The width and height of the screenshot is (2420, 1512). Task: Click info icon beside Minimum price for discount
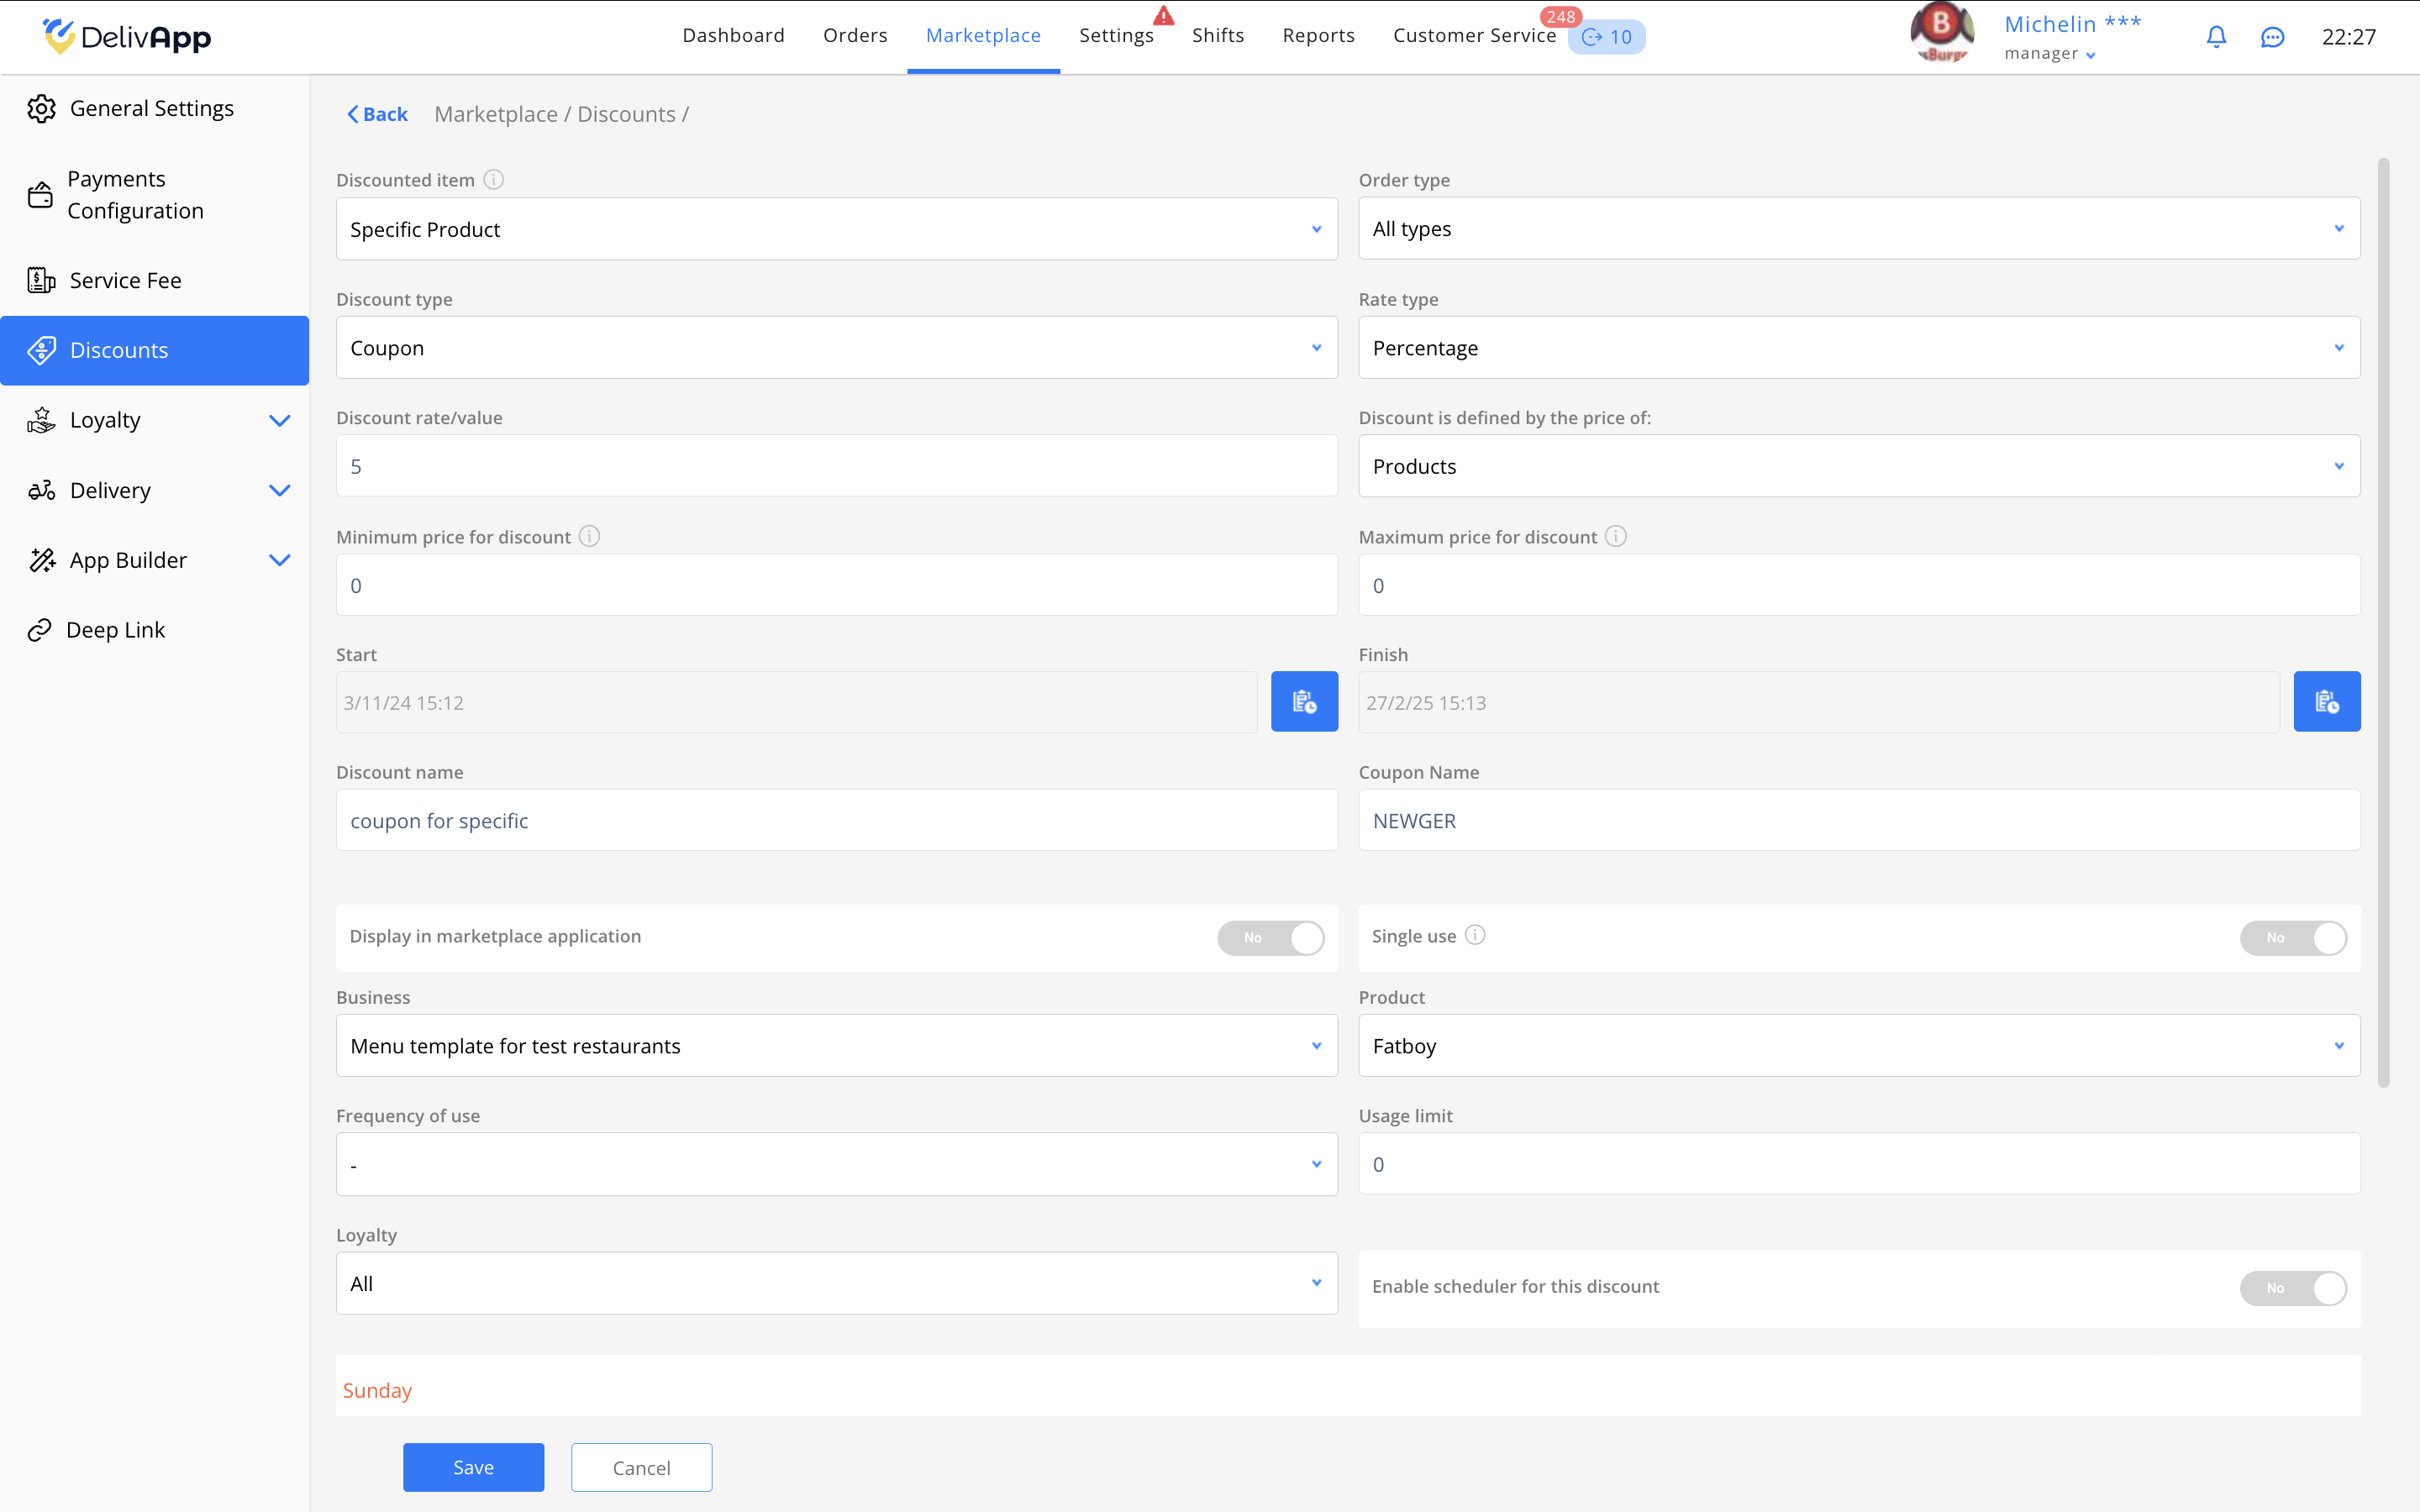pyautogui.click(x=590, y=537)
